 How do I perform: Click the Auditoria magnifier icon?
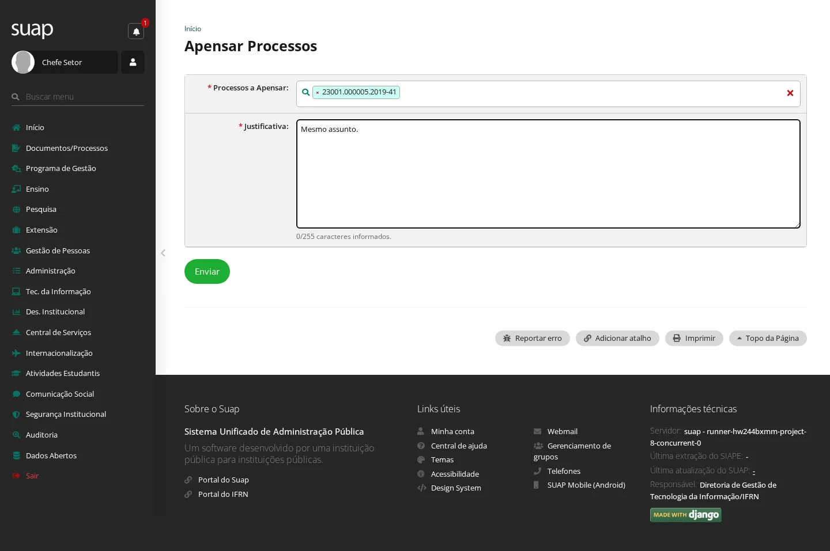click(16, 435)
